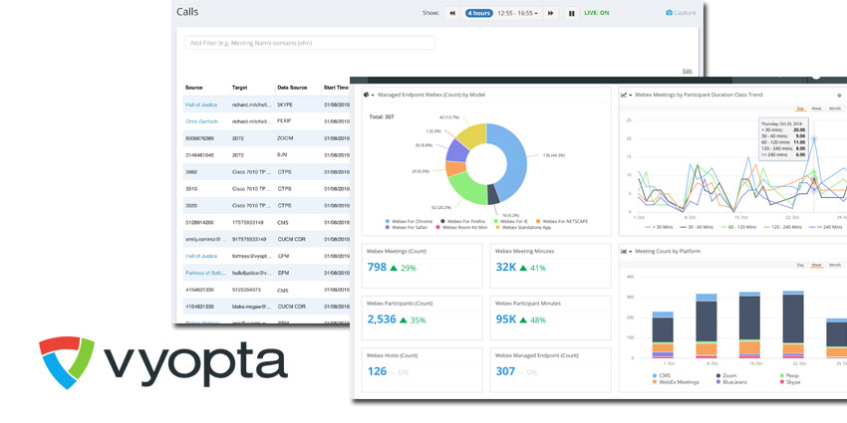This screenshot has height=423, width=847.
Task: Open trend widget settings gear
Action: coord(839,95)
